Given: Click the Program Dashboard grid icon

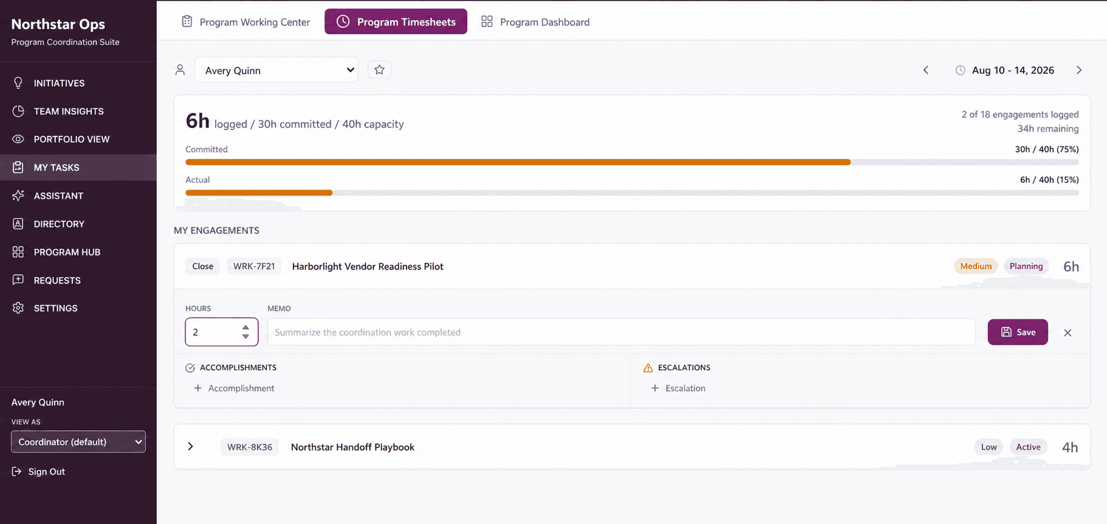Looking at the screenshot, I should pos(487,22).
